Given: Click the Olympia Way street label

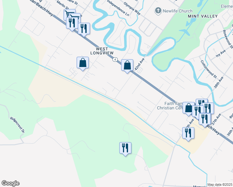Looking at the screenshot, I should pyautogui.click(x=132, y=8).
